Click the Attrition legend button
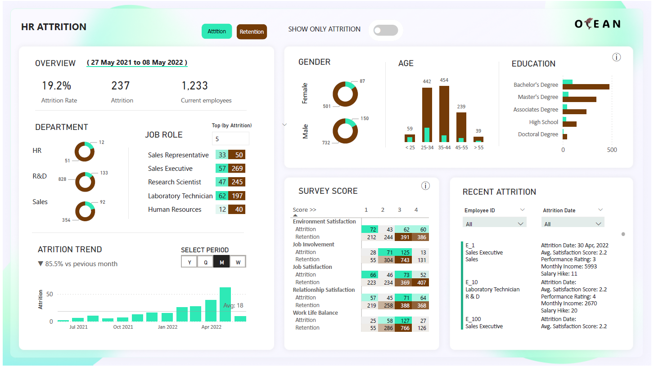 [x=216, y=31]
